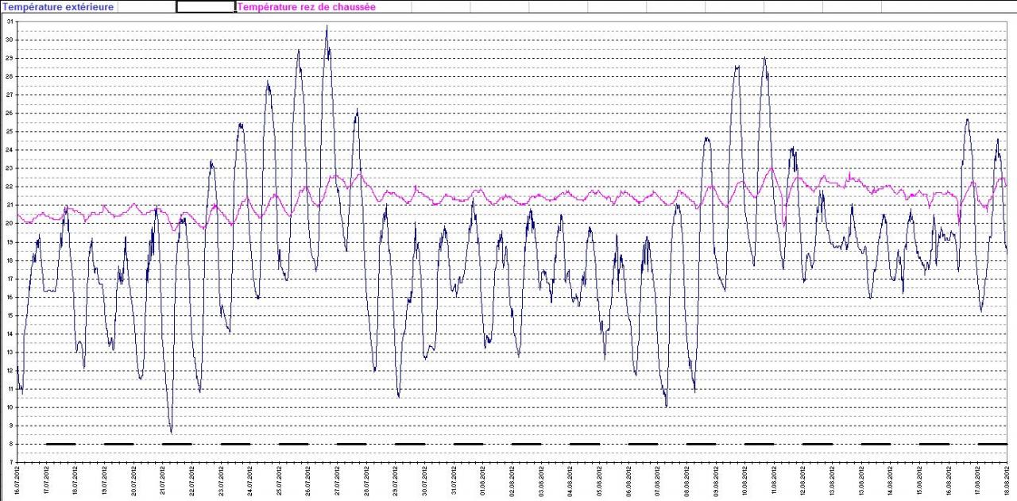
Task: Select the 21.07.2012 date axis label
Action: 163,482
